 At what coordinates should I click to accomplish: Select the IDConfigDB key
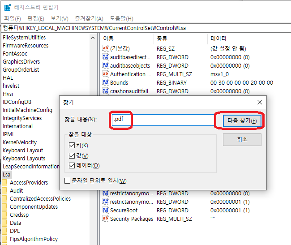pos(17,102)
